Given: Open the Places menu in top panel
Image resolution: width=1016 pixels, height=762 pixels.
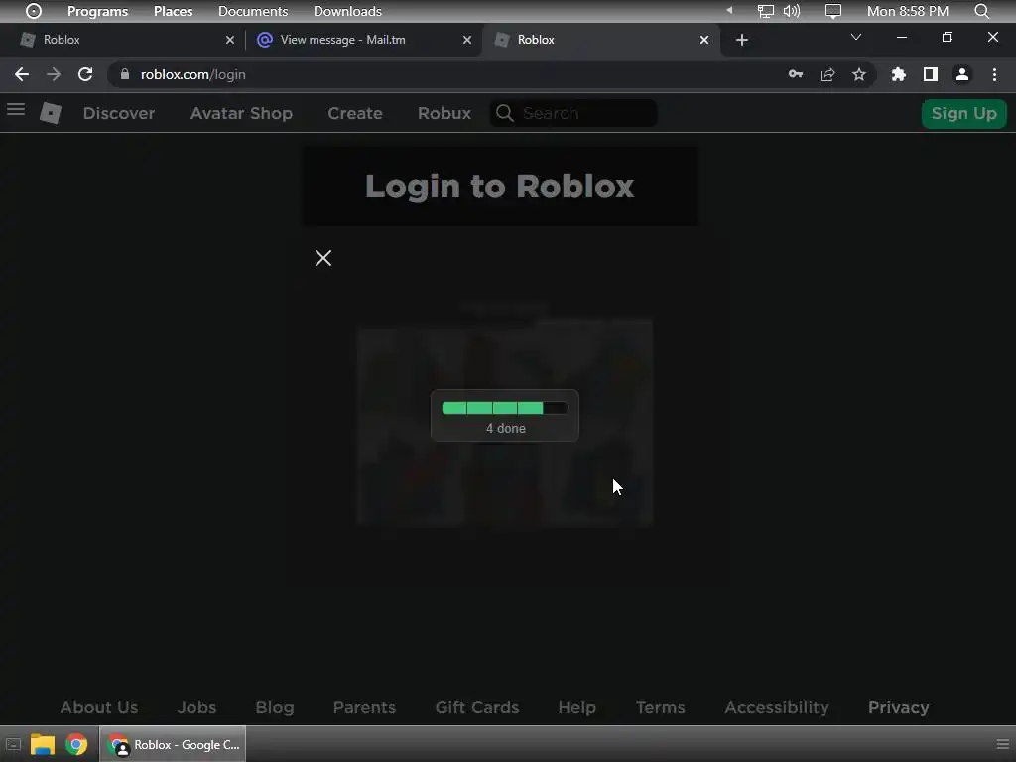Looking at the screenshot, I should click(x=173, y=11).
